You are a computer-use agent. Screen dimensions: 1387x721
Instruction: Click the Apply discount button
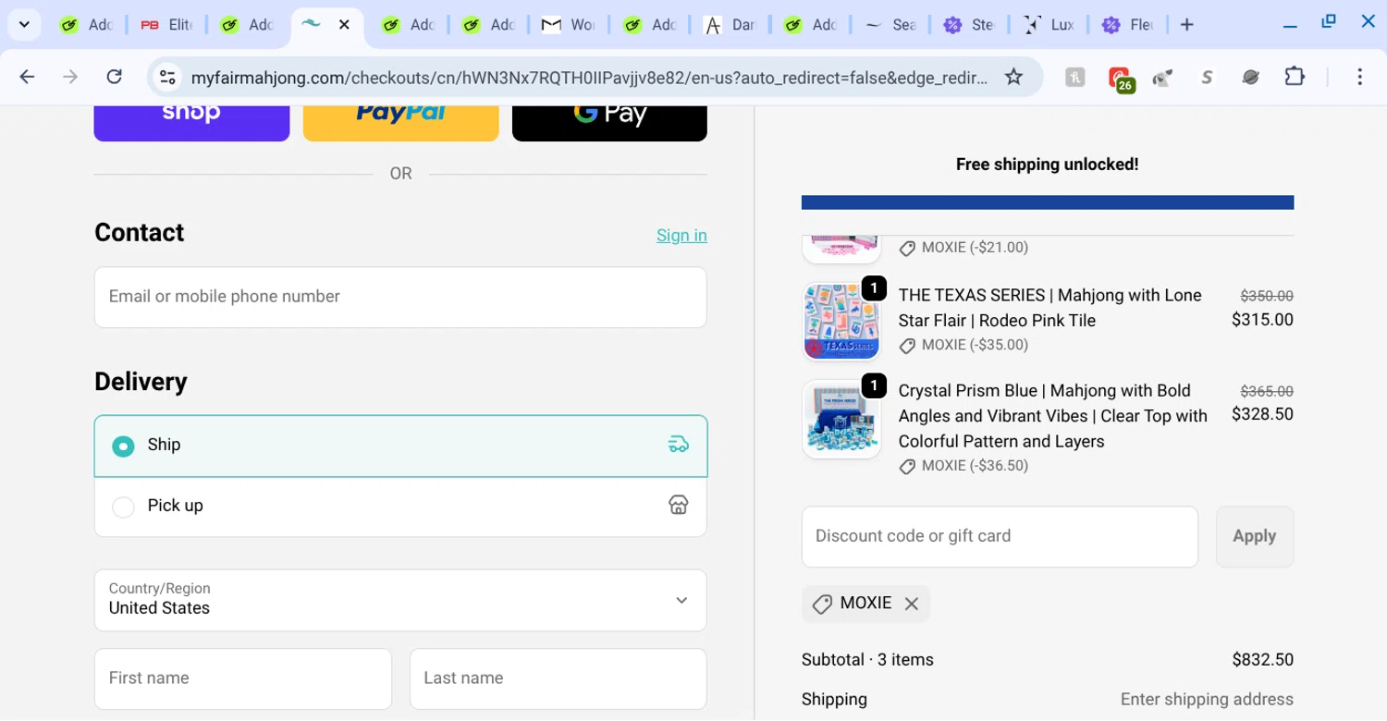pyautogui.click(x=1255, y=537)
